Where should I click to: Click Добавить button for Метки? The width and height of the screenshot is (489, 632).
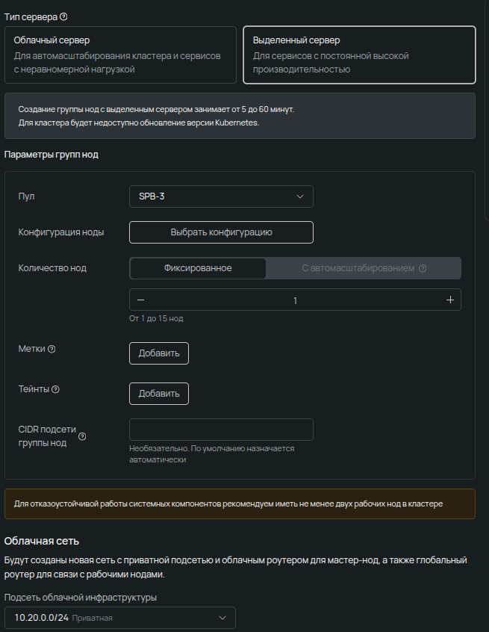pos(159,353)
